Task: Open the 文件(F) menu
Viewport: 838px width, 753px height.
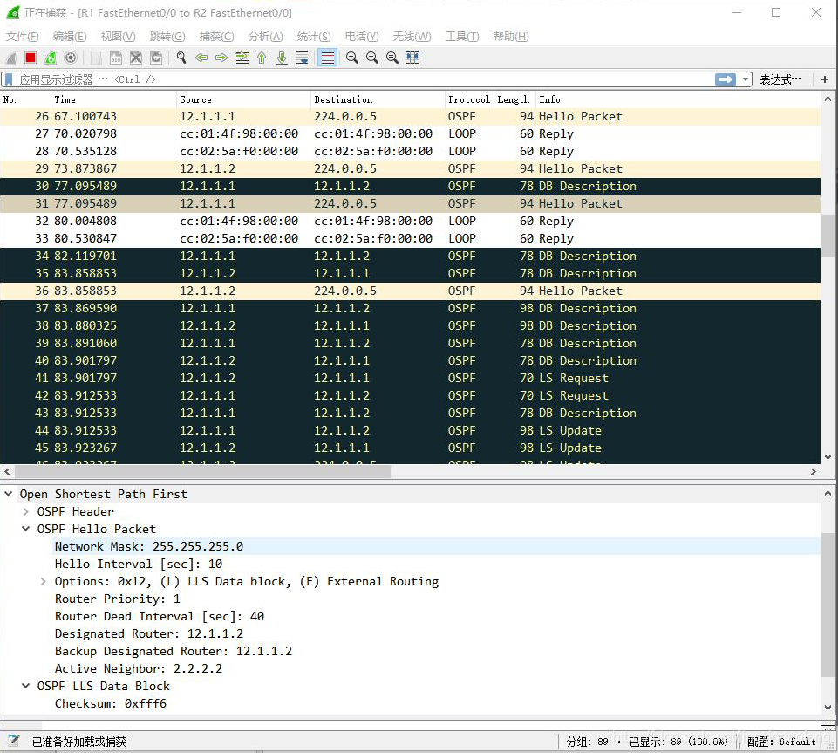Action: 22,37
